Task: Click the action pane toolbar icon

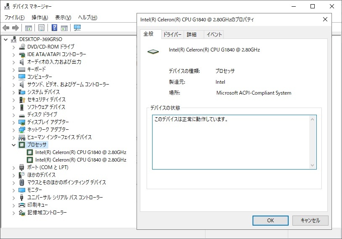Action: pyautogui.click(x=64, y=28)
